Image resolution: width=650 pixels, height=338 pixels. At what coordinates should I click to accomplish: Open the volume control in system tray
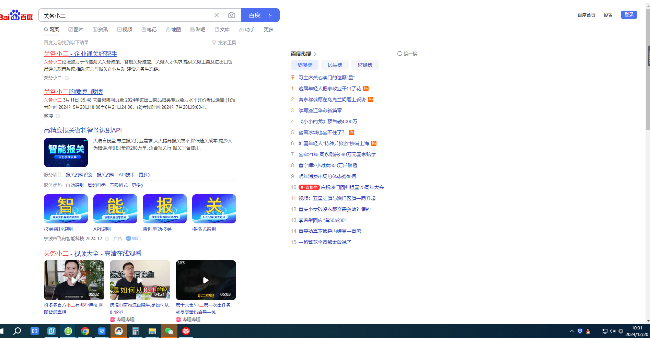click(x=613, y=331)
